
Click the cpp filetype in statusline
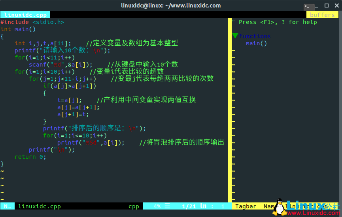pyautogui.click(x=134, y=206)
